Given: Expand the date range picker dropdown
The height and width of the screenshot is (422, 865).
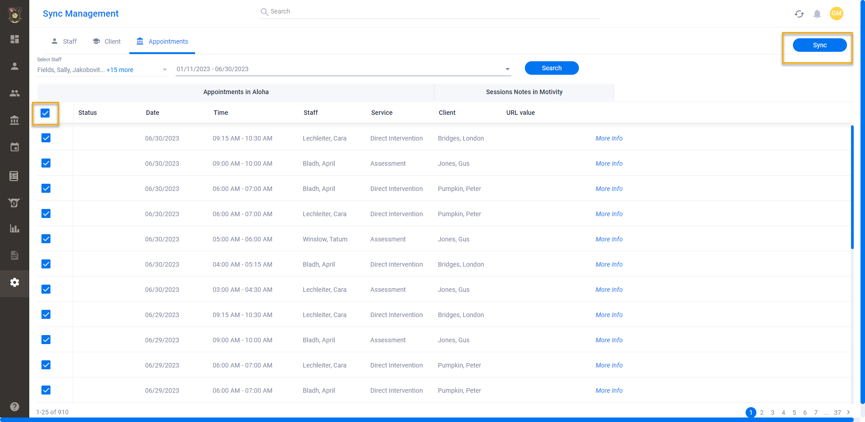Looking at the screenshot, I should tap(507, 69).
